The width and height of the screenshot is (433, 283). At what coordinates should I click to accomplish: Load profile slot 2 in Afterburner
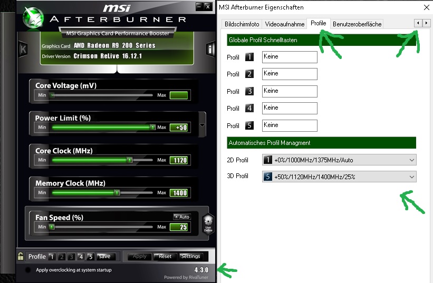tap(62, 257)
